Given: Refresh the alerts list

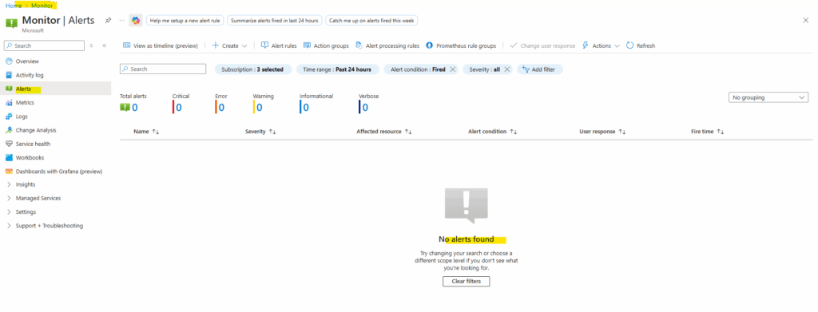Looking at the screenshot, I should [x=641, y=45].
